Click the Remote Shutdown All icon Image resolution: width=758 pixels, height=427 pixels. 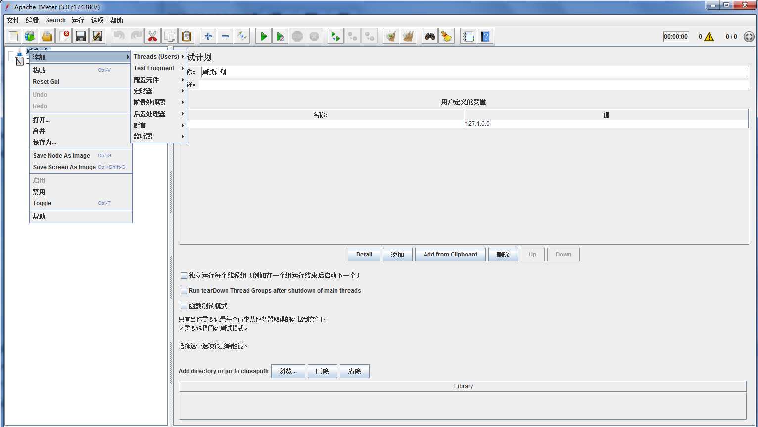coord(369,36)
